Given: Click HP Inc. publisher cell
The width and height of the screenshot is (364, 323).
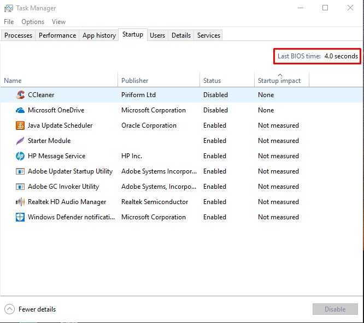Looking at the screenshot, I should (132, 156).
